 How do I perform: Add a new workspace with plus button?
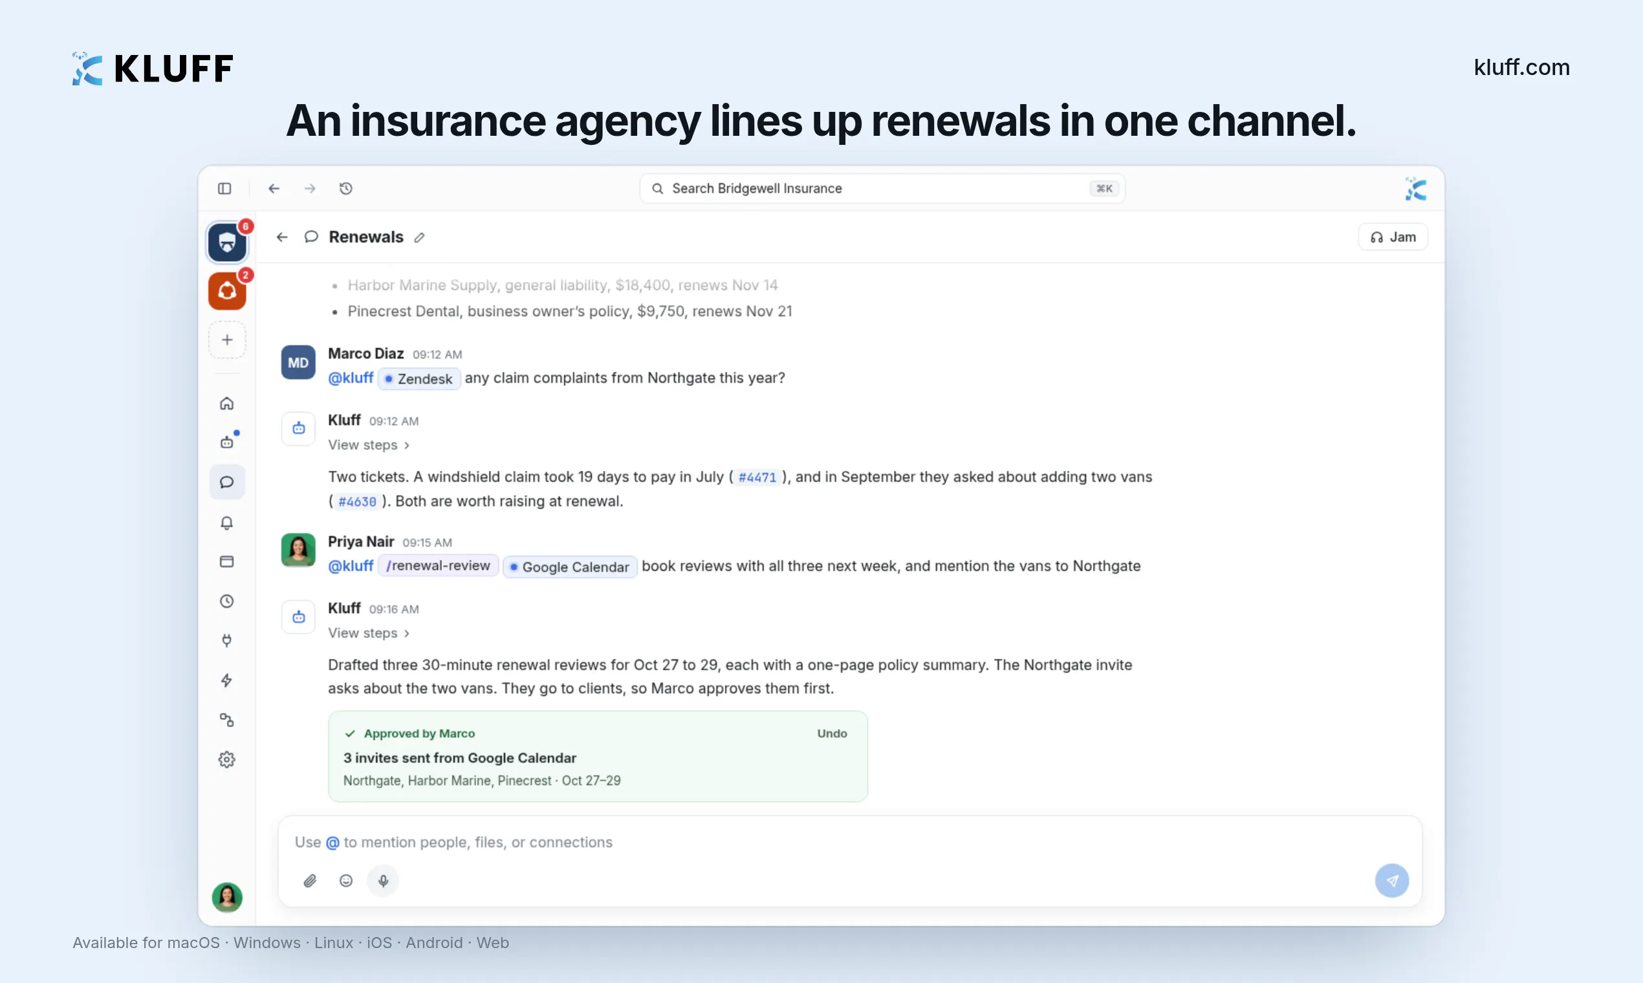[227, 340]
